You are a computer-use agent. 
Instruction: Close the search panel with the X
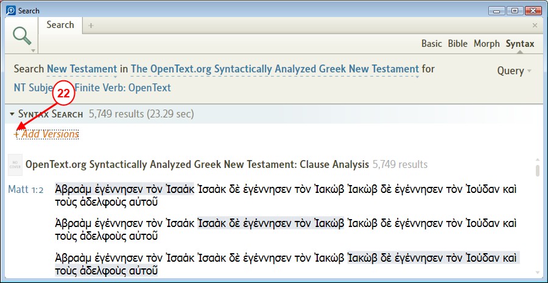pos(535,25)
